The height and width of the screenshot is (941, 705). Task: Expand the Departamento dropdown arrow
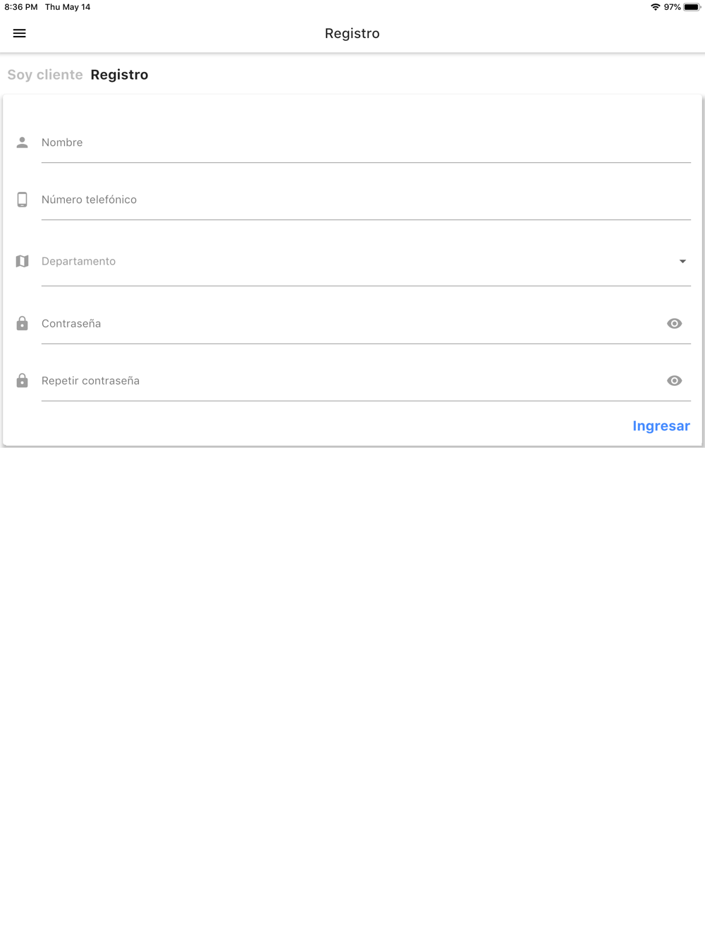coord(682,261)
